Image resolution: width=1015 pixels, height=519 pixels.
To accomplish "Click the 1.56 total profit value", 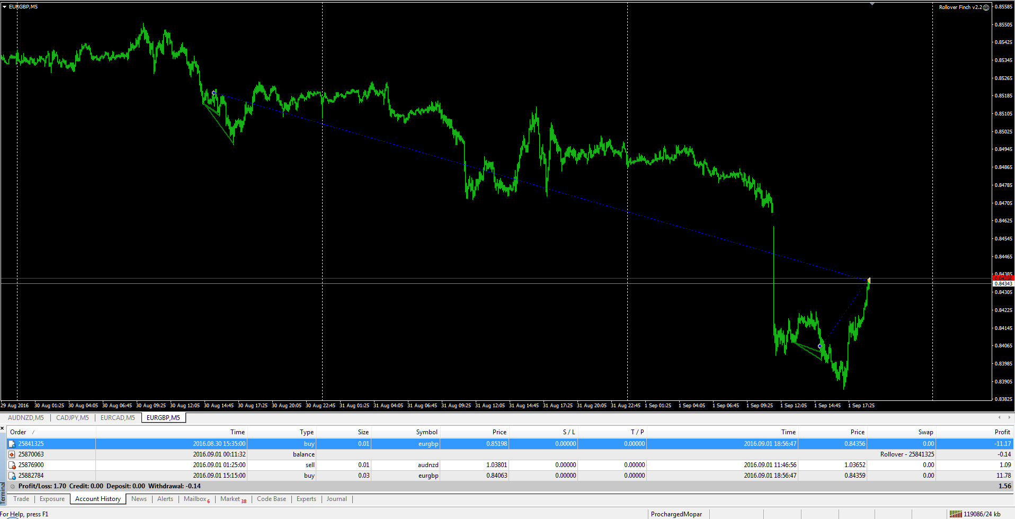I will 1004,486.
